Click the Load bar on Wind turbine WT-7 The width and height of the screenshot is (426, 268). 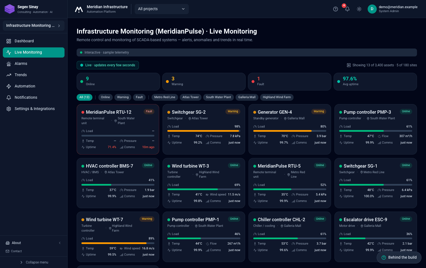(118, 243)
